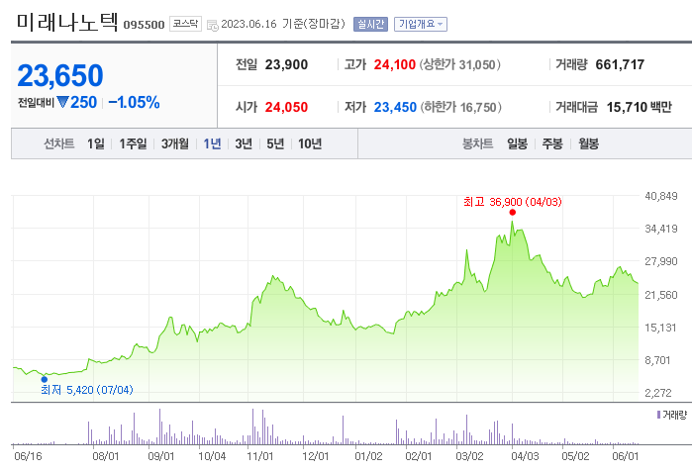Viewport: 692px width, 472px height.
Task: Click the 하한가 16,750 text
Action: [x=460, y=107]
